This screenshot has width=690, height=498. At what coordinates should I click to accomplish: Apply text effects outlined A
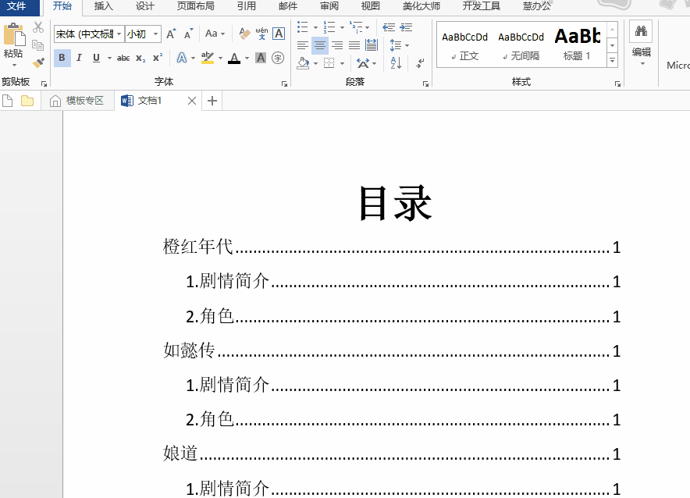(x=181, y=58)
